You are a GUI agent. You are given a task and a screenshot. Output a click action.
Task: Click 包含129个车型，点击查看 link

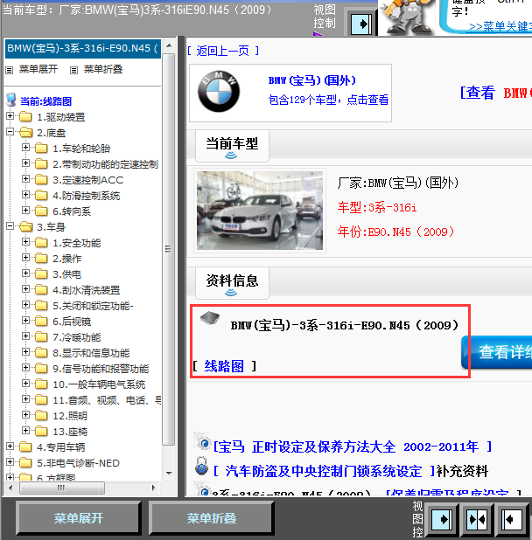(x=328, y=100)
